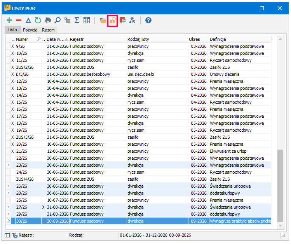Click the Okres column header
Screen dimensions: 291x244
[x=194, y=39]
